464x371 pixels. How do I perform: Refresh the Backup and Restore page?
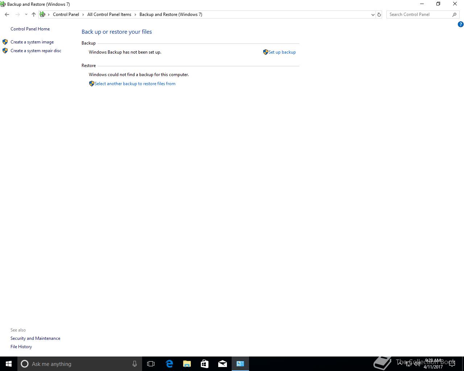379,14
